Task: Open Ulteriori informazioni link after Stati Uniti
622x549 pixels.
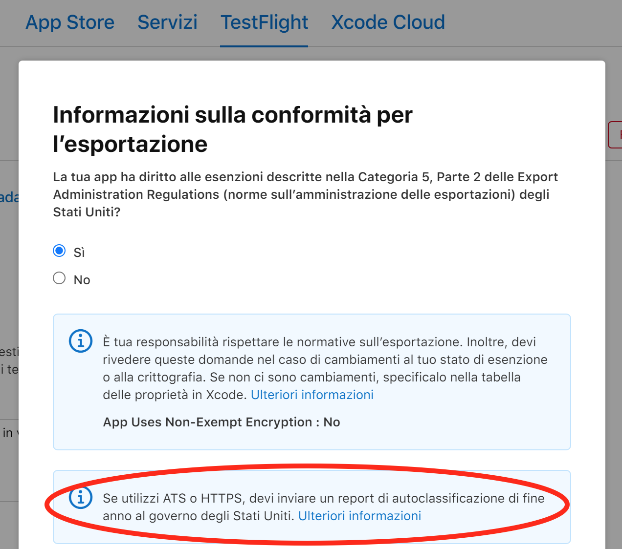Action: [359, 516]
